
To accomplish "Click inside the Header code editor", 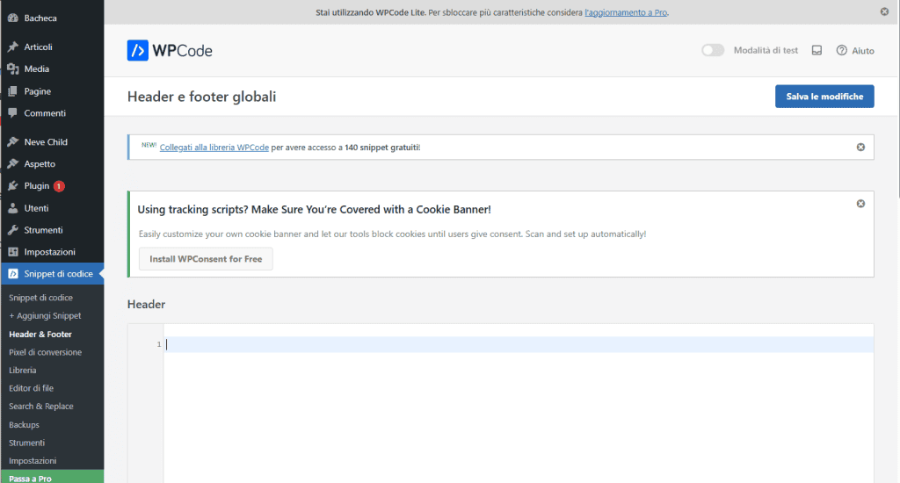I will (x=519, y=403).
